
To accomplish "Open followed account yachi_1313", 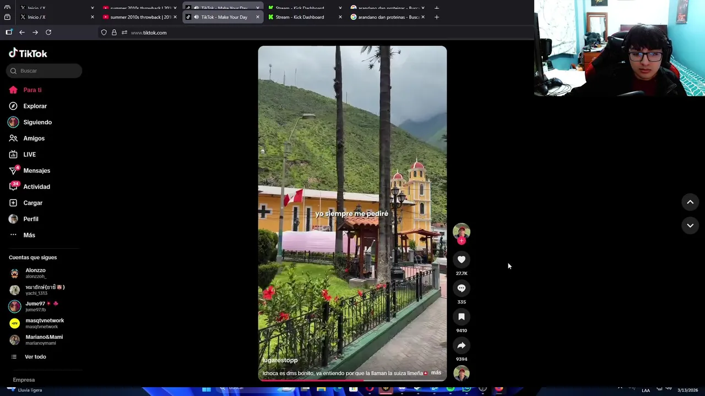I will point(37,290).
